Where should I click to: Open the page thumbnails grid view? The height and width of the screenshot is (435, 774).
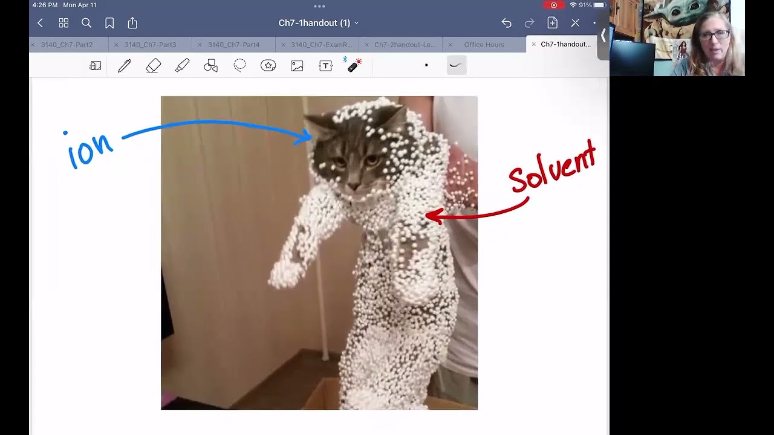coord(63,23)
